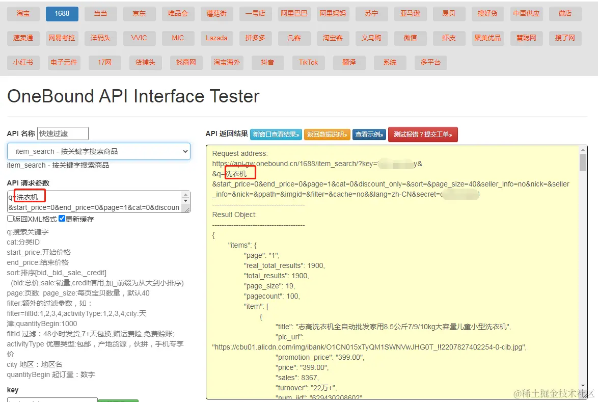
Task: Open the 京东 platform tab
Action: click(x=139, y=14)
